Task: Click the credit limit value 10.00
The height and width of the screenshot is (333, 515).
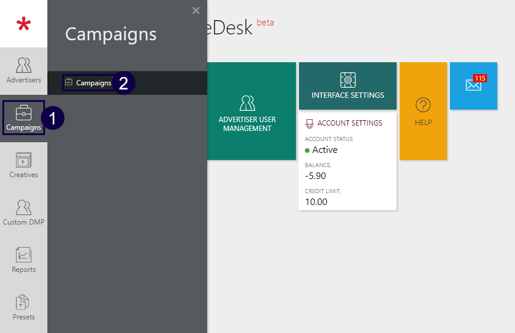Action: (x=316, y=201)
